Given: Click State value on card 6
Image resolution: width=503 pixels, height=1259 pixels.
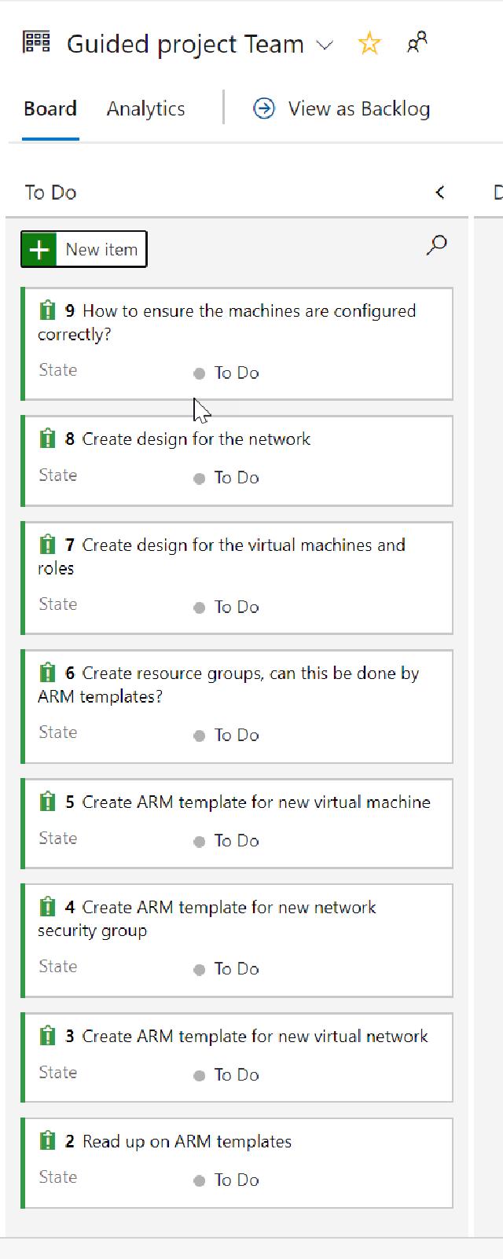Looking at the screenshot, I should tap(236, 736).
